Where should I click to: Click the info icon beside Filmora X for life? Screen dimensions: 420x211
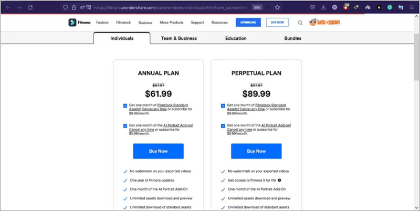[279, 180]
